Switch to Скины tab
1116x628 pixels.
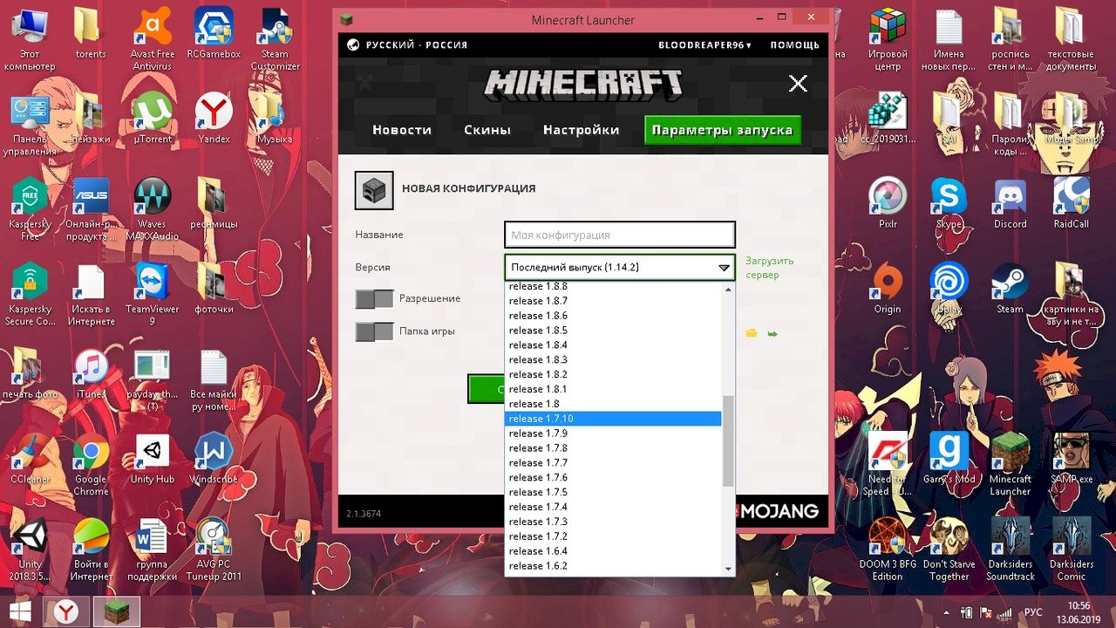(x=487, y=130)
